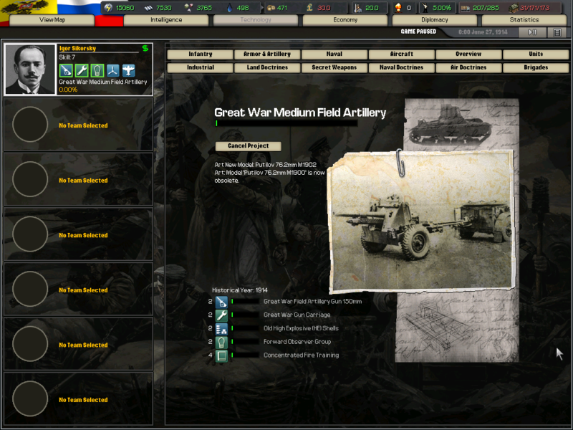Click the Forward Observer Group lightbulb icon
Image resolution: width=573 pixels, height=430 pixels.
[x=221, y=343]
